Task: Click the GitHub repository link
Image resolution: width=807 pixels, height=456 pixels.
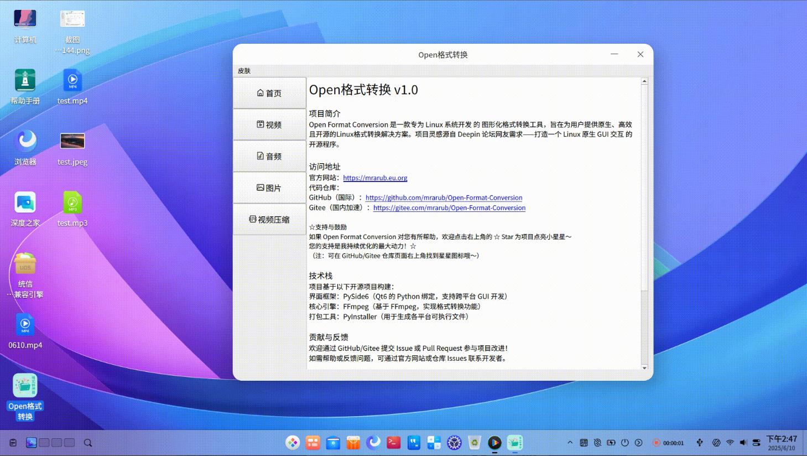Action: (x=444, y=198)
